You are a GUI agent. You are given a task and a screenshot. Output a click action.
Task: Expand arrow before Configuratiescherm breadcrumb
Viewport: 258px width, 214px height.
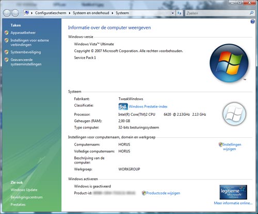[32, 13]
